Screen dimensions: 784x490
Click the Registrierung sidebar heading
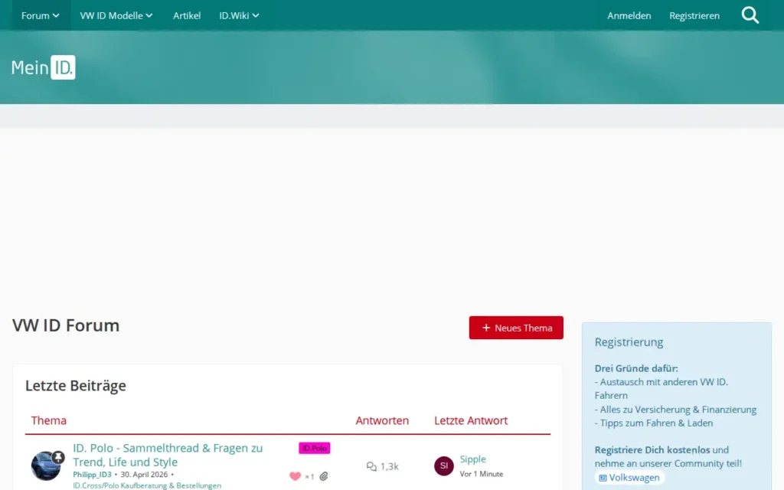click(629, 342)
